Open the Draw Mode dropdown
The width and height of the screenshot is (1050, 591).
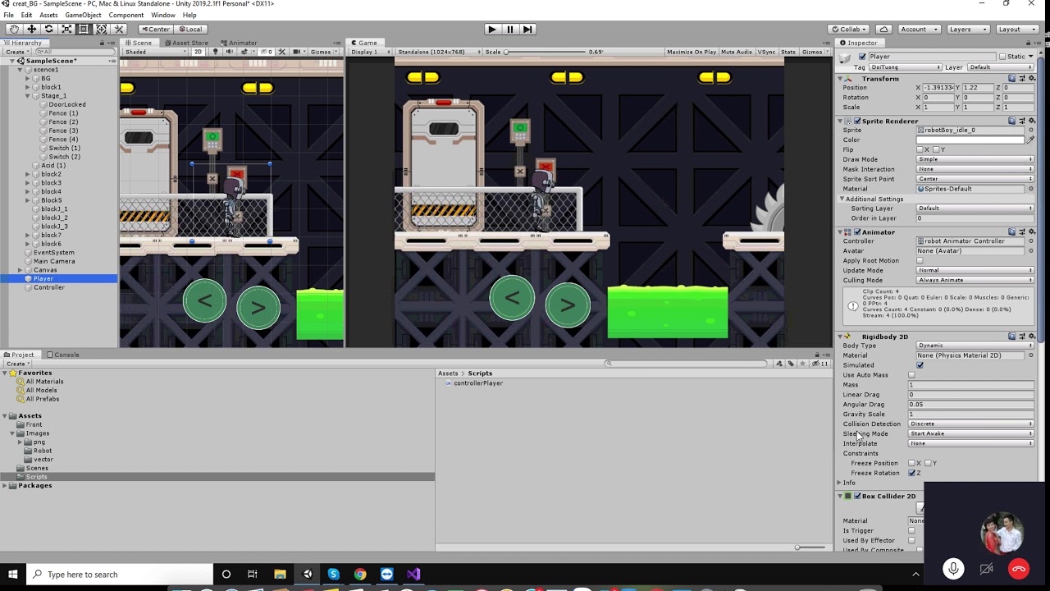tap(975, 159)
